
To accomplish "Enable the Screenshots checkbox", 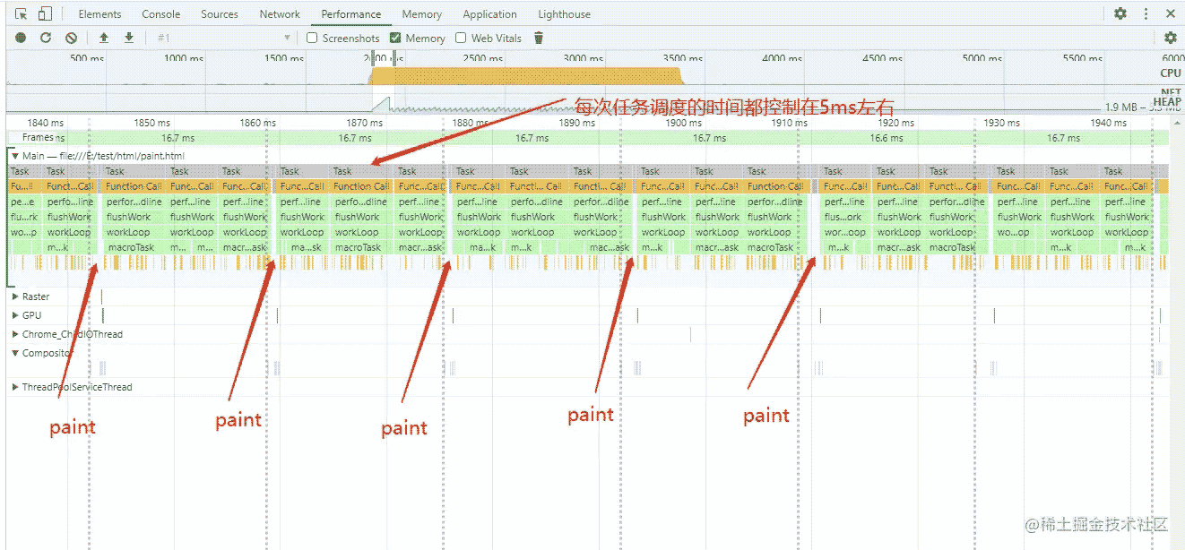I will (x=313, y=38).
